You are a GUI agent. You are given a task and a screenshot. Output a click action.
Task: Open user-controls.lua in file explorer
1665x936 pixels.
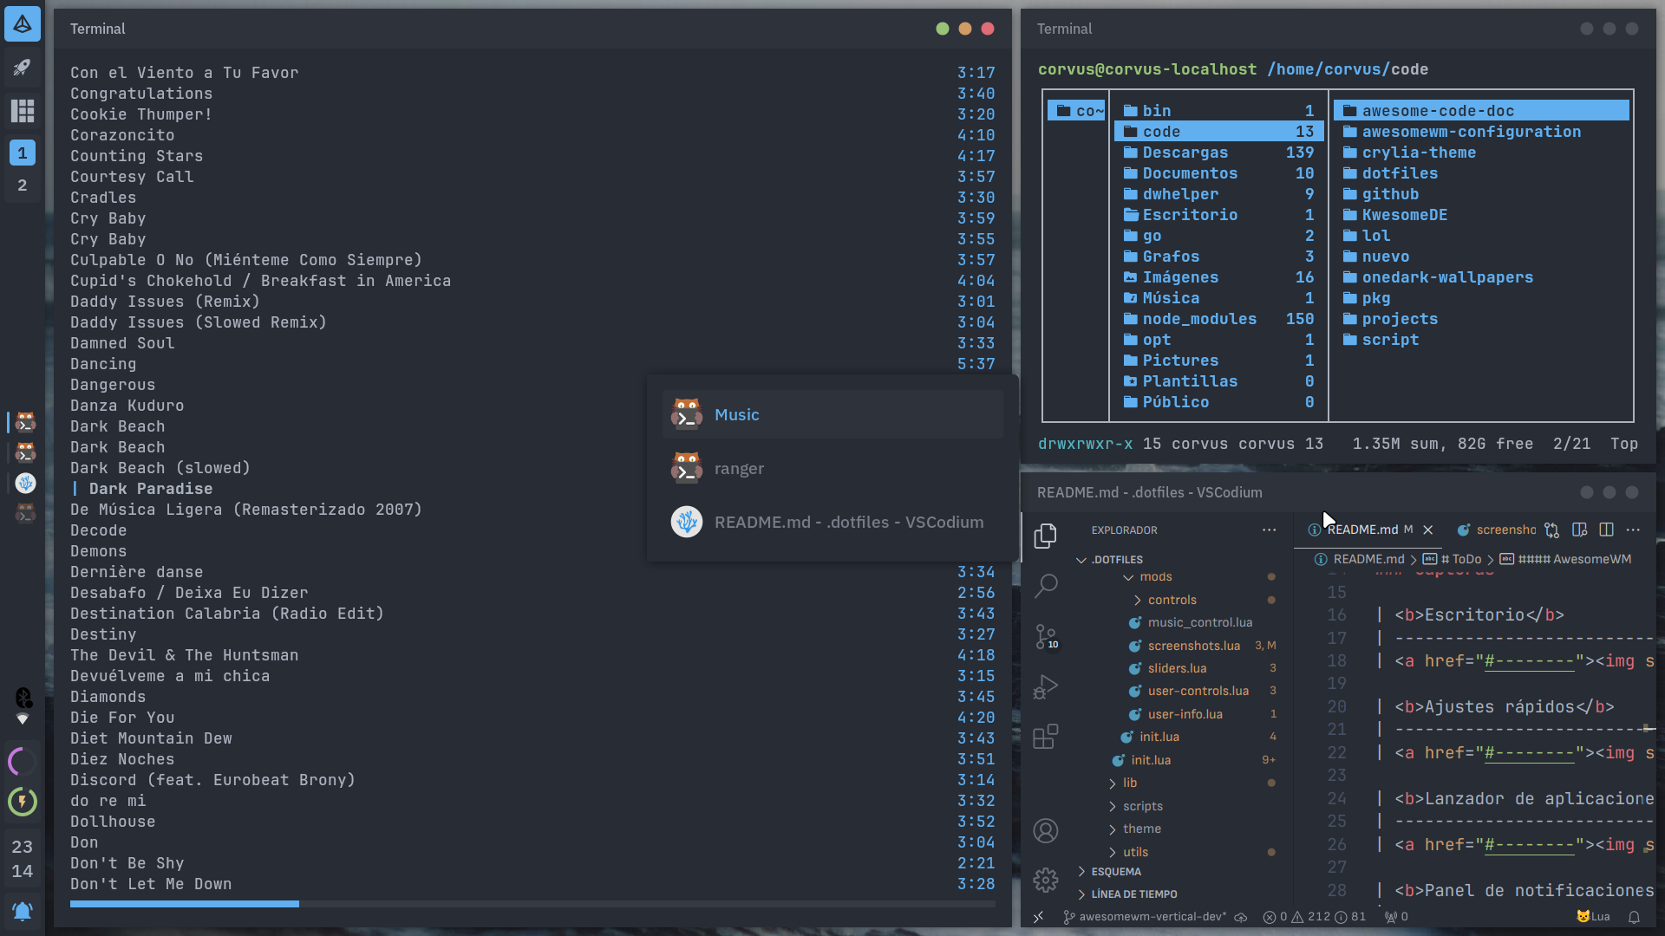[x=1198, y=691]
